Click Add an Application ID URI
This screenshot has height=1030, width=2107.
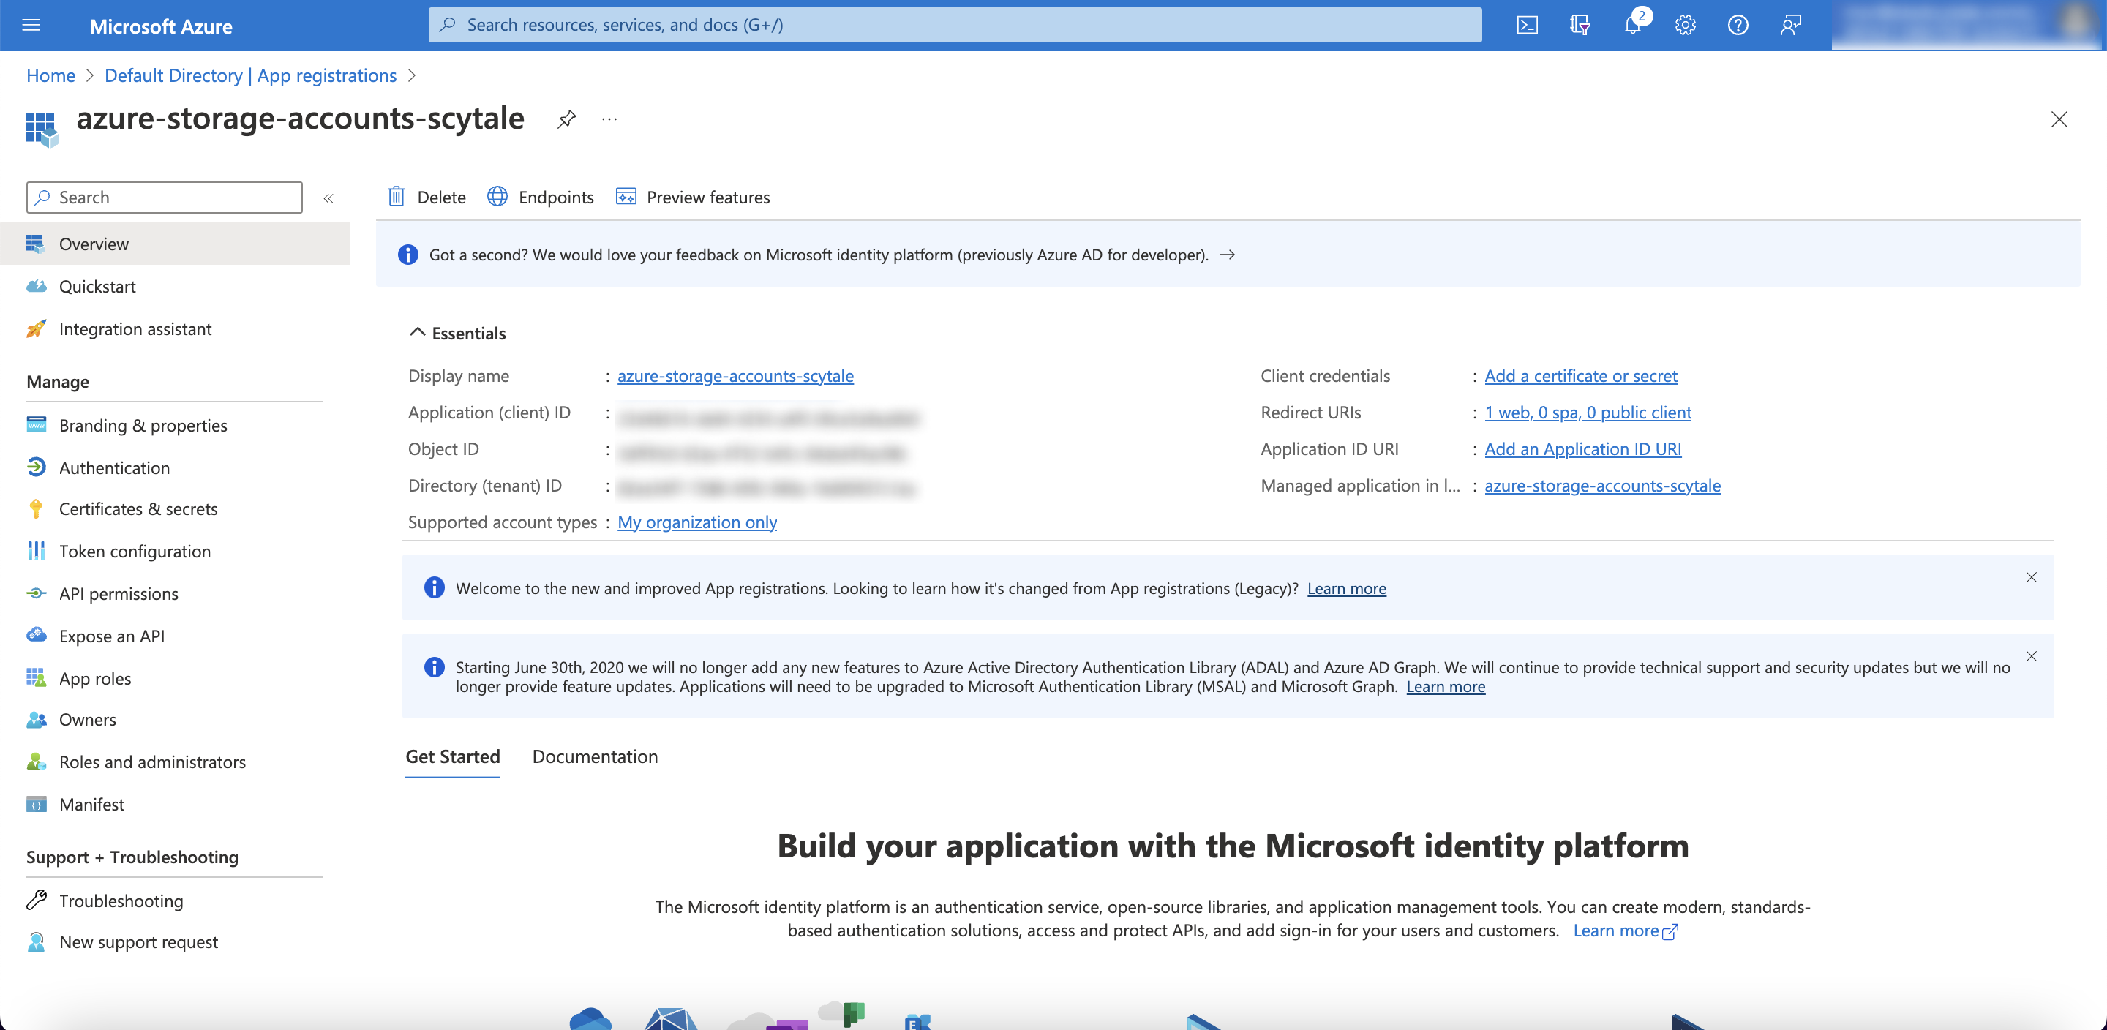point(1582,449)
